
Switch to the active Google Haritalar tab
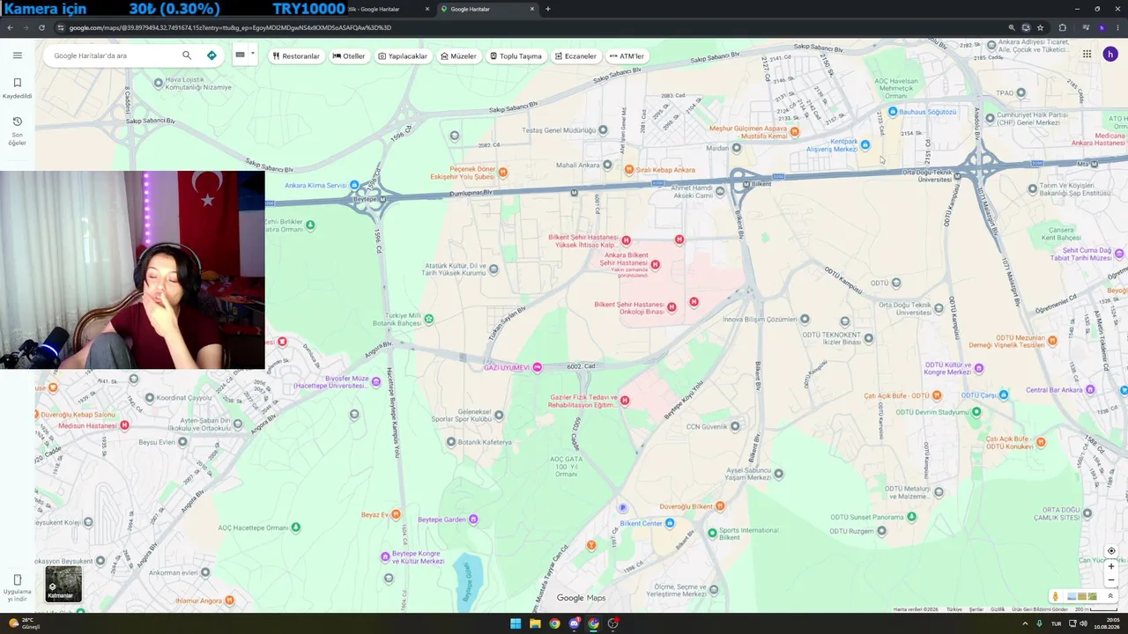tap(487, 9)
